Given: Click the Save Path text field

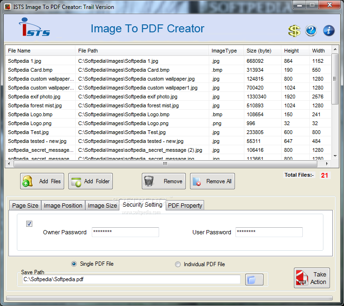Looking at the screenshot, I should pos(132,279).
